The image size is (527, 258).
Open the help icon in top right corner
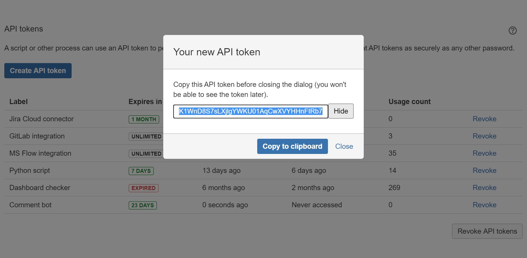[513, 31]
